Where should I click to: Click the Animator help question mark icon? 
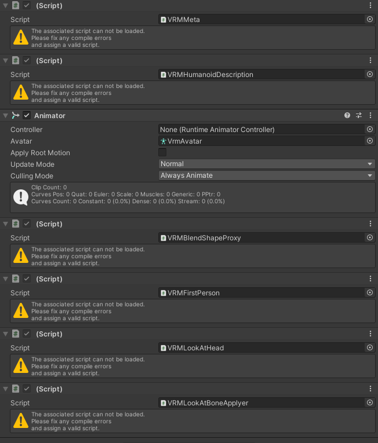(x=347, y=116)
